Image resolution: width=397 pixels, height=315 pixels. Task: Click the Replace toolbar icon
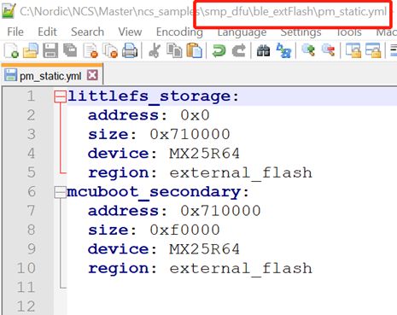tap(283, 50)
